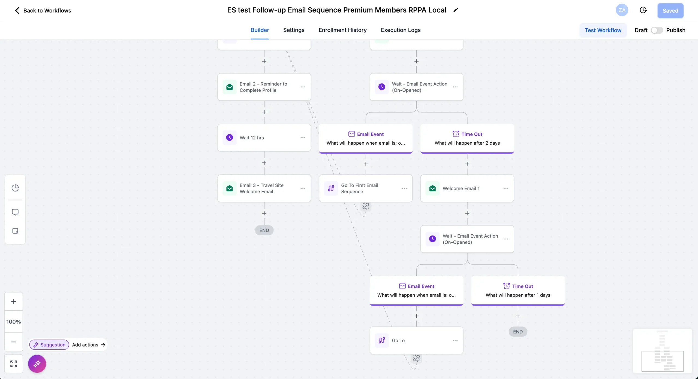Click the pencil icon to edit workflow name

point(456,10)
